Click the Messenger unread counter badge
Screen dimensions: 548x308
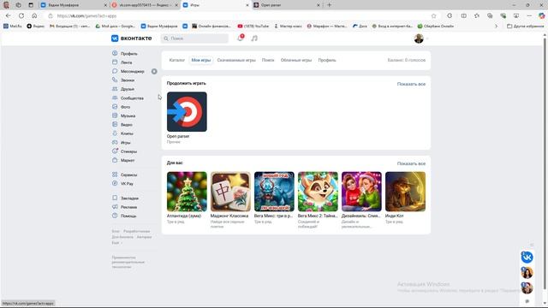[x=154, y=71]
